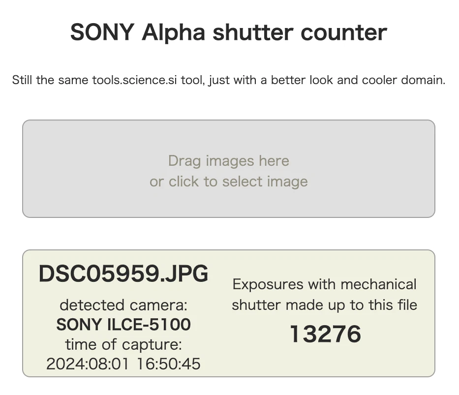Click the capture date 2024:08:01
This screenshot has height=395, width=459.
[86, 364]
